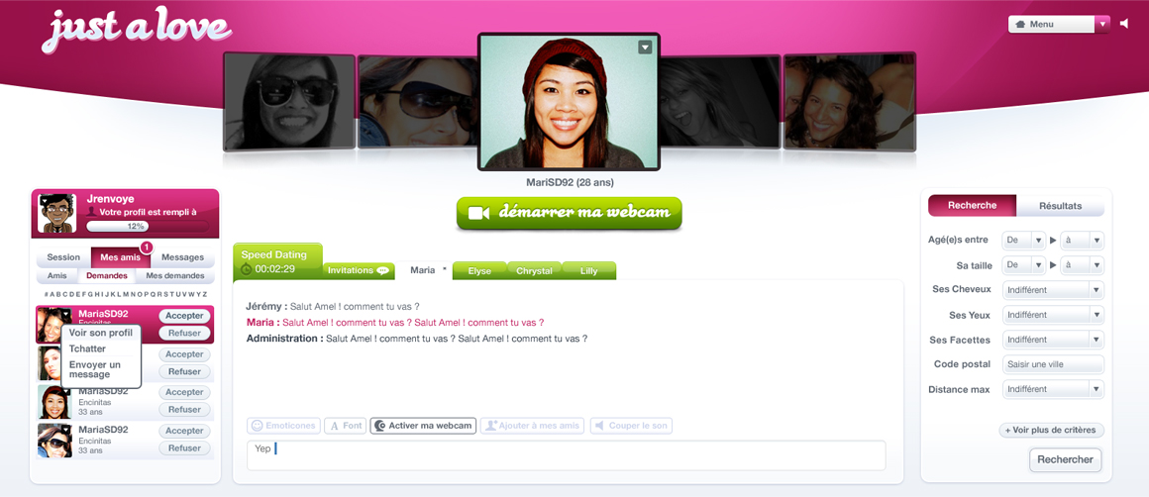
Task: Click the Code postal city field
Action: [x=1053, y=364]
